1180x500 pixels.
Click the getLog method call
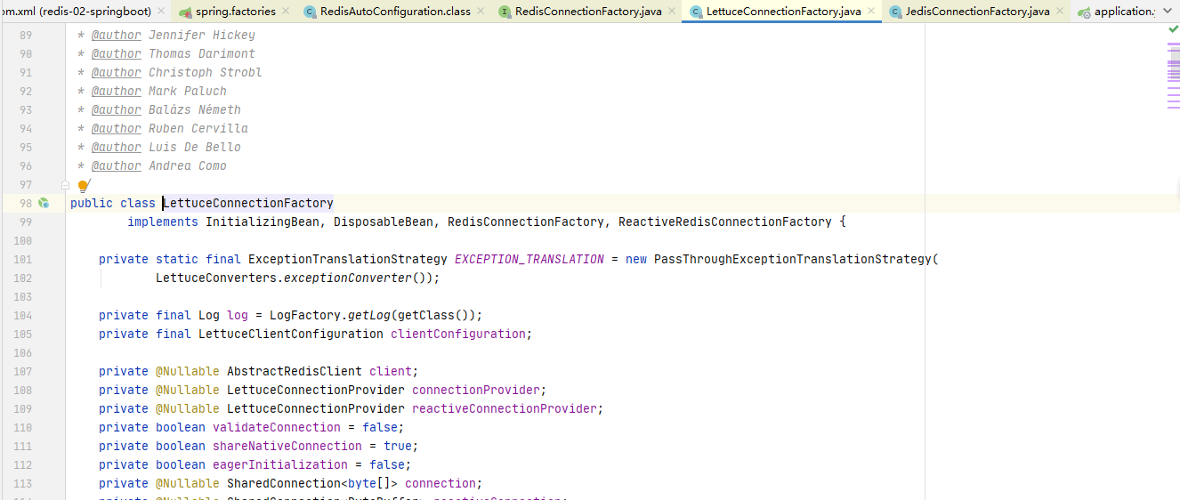point(369,315)
